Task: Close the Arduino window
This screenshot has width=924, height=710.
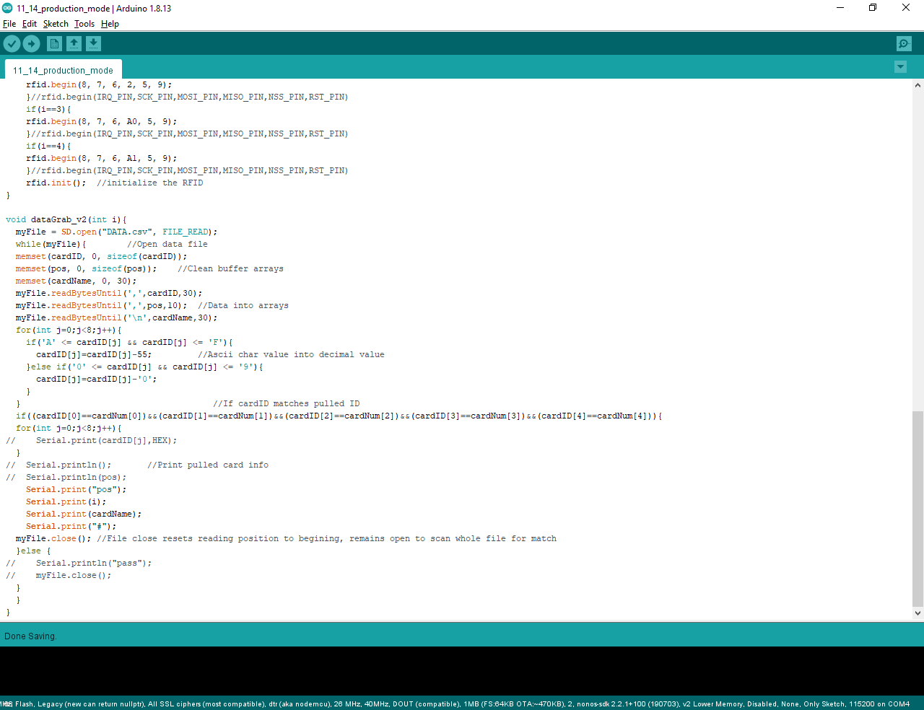Action: [x=906, y=8]
